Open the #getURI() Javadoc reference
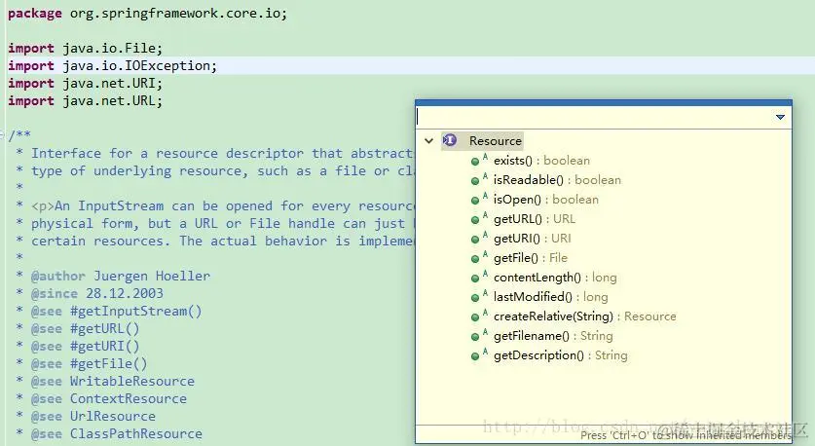Screen dimensions: 815x446 pyautogui.click(x=104, y=347)
